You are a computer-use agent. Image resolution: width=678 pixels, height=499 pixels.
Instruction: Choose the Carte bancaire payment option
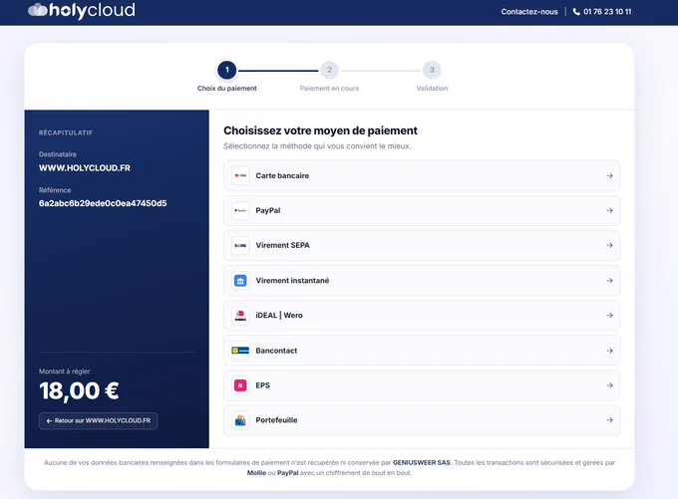422,176
